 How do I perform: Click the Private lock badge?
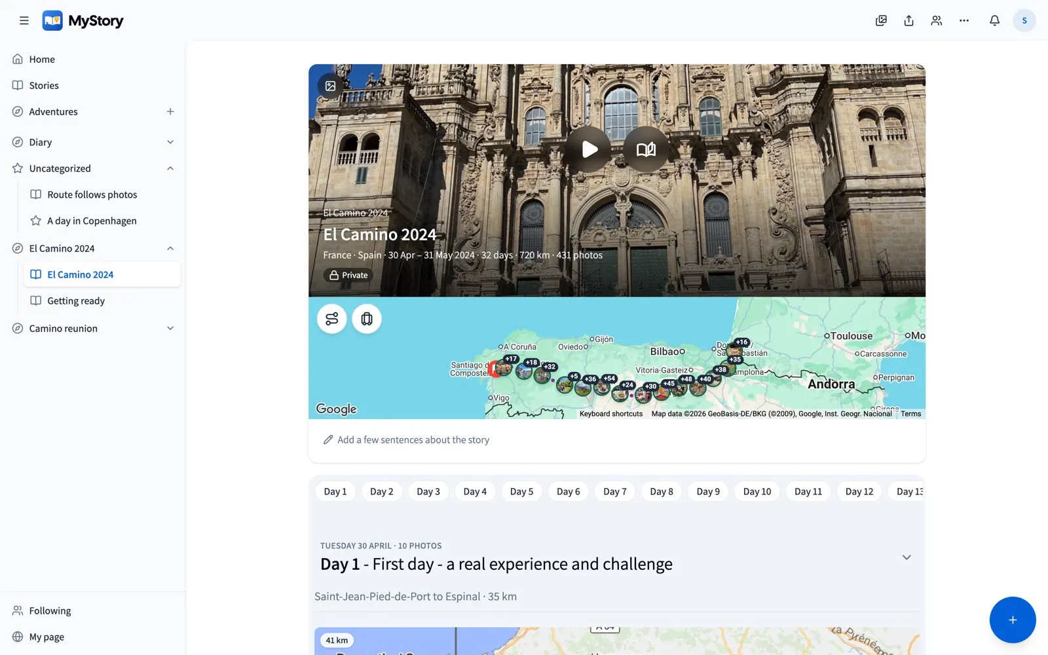pyautogui.click(x=348, y=275)
